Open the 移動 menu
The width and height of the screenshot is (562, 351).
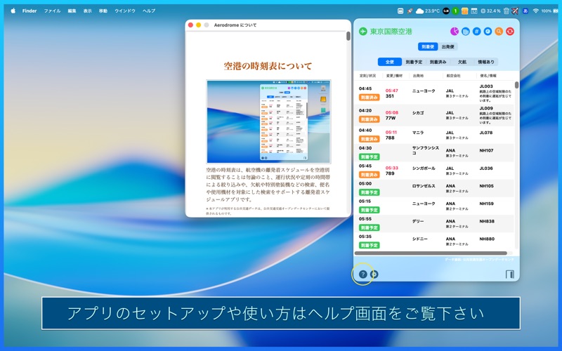pyautogui.click(x=103, y=11)
